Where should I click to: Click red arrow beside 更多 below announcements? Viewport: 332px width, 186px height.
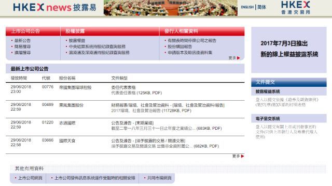click(242, 156)
